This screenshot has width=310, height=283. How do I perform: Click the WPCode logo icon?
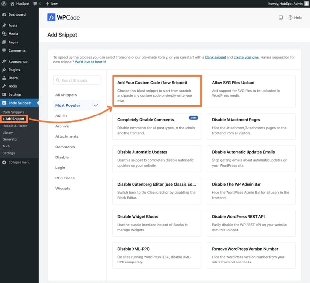(52, 18)
